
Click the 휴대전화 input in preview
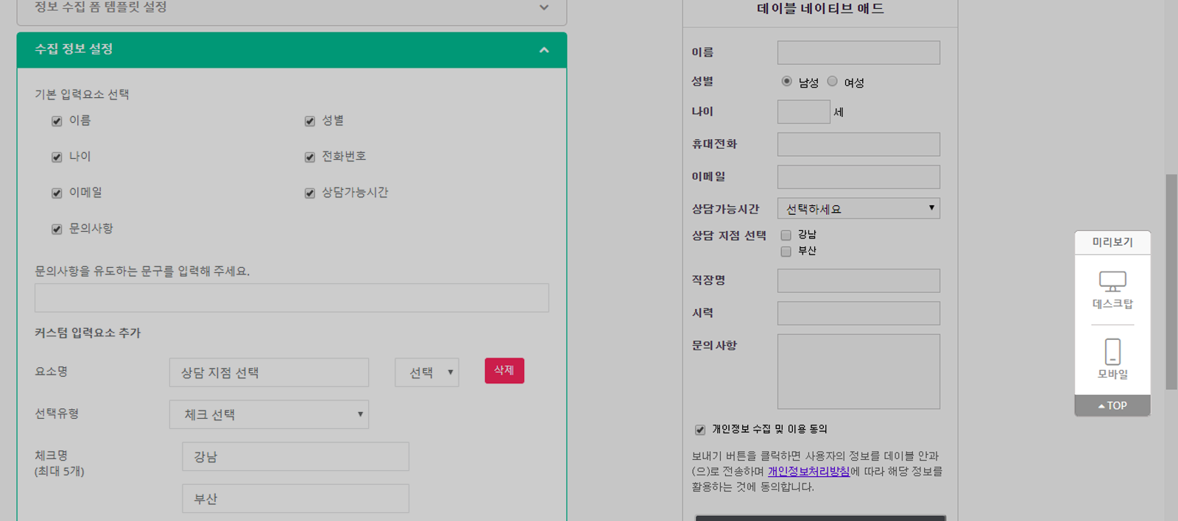pos(858,144)
